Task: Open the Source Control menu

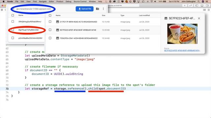Action: point(80,1)
